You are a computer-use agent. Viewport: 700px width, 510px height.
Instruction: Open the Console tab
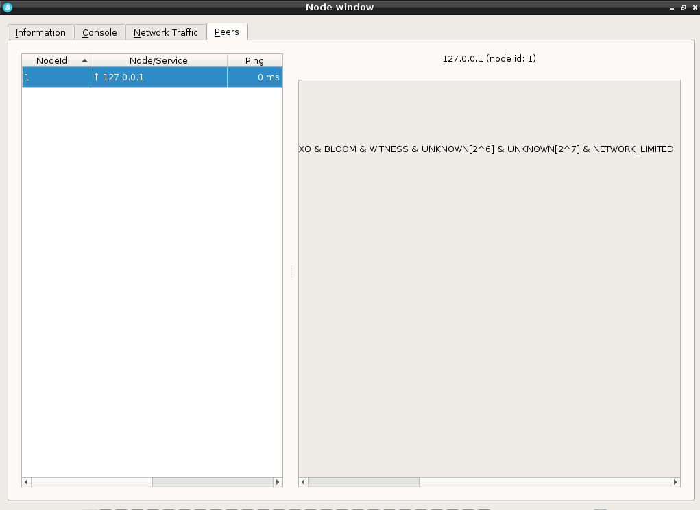click(x=99, y=32)
